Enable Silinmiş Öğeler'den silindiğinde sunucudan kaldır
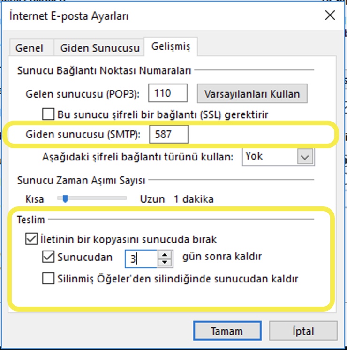The image size is (347, 350). click(x=48, y=279)
